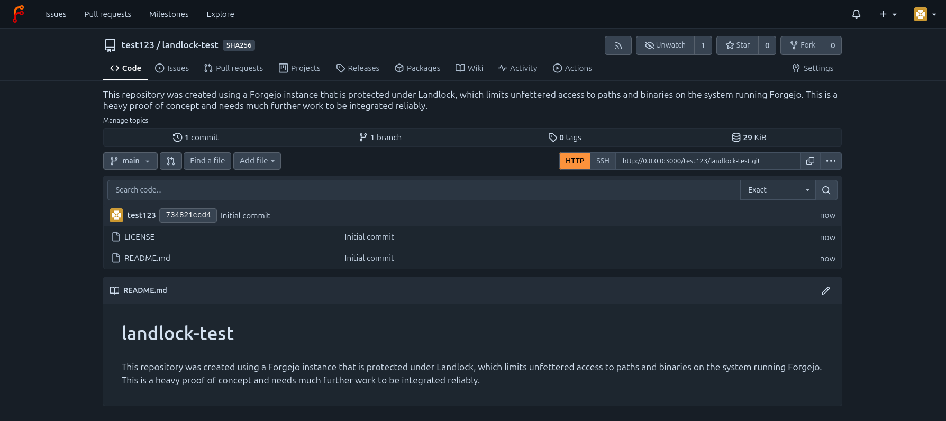
Task: Open the notifications bell
Action: click(856, 14)
